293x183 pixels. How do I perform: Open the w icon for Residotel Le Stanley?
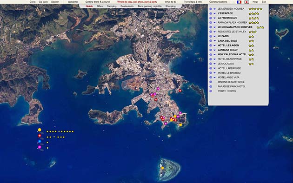[214, 32]
